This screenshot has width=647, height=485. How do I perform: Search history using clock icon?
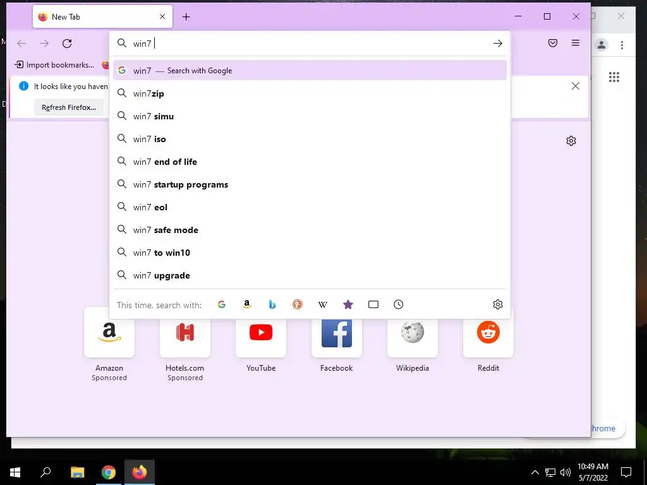[x=398, y=304]
